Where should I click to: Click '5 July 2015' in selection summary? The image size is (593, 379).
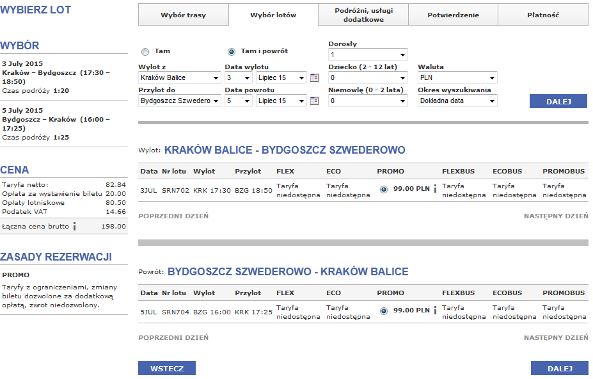[22, 111]
